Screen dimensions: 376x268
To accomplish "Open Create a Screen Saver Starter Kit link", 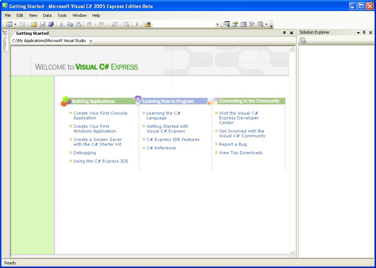I will point(98,142).
